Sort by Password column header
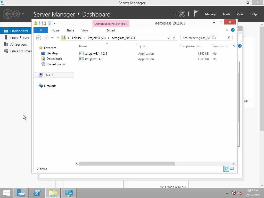Viewport: 264px width, 198px height. pyautogui.click(x=220, y=46)
